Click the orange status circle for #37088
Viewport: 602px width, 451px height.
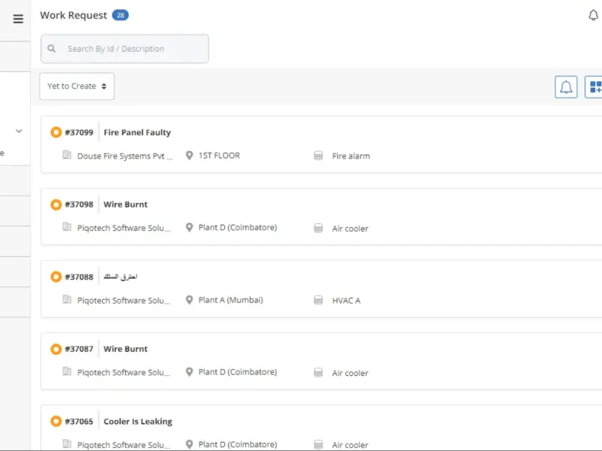pyautogui.click(x=56, y=277)
